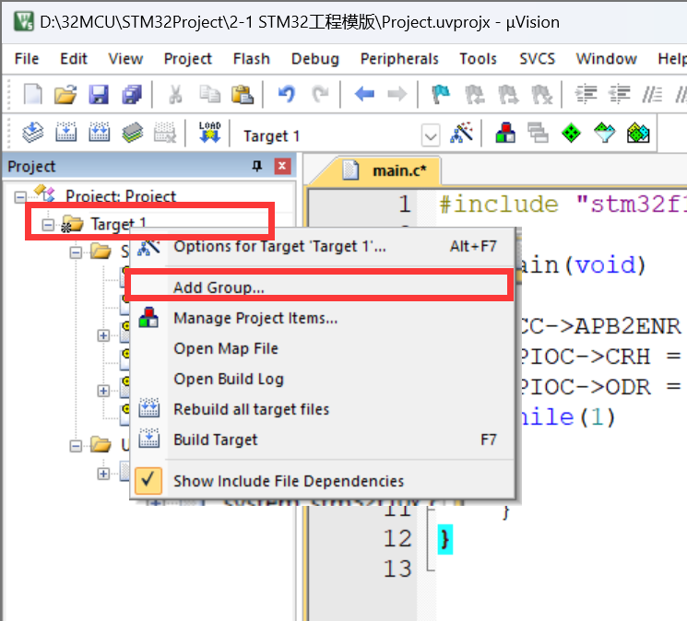Select the Project: Project tree item
The width and height of the screenshot is (687, 621).
tap(121, 196)
